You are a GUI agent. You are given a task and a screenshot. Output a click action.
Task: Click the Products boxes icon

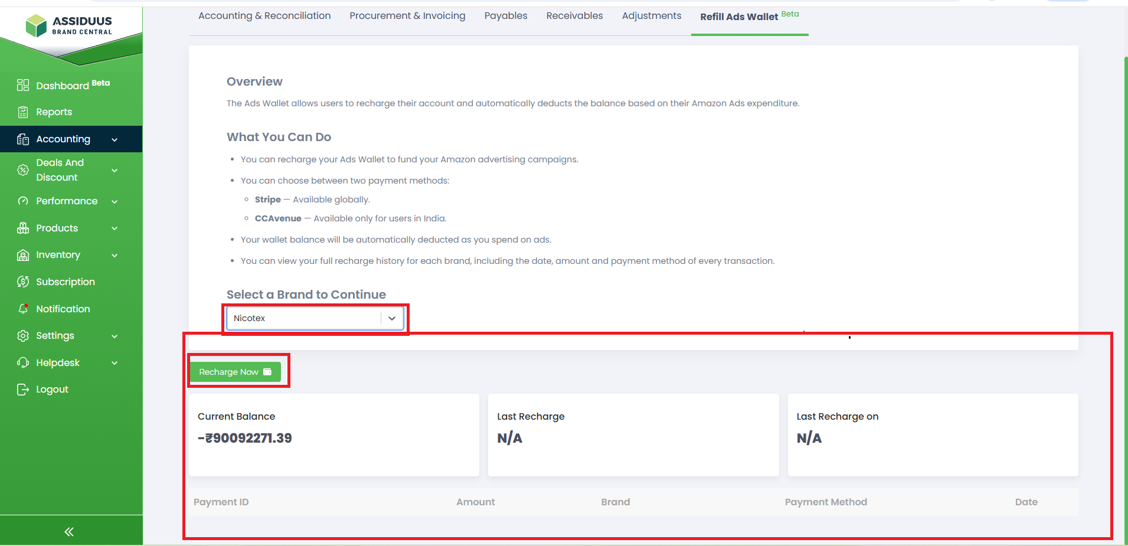click(23, 228)
